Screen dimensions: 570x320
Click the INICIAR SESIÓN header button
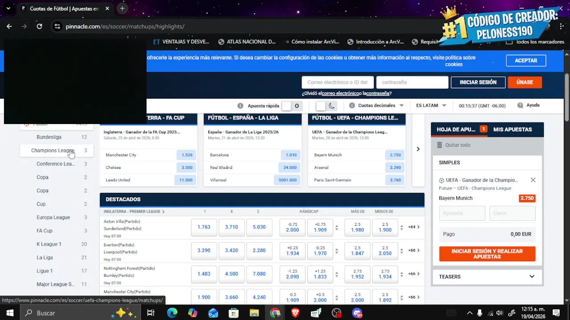point(478,82)
